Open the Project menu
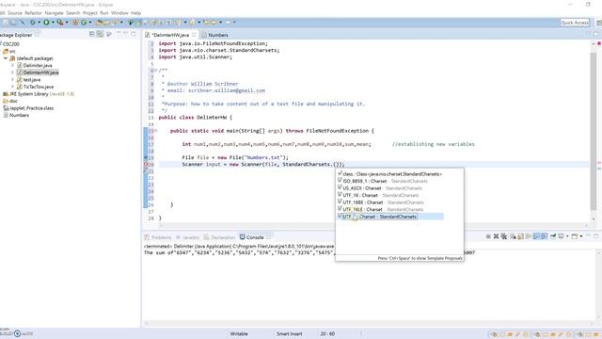Image resolution: width=602 pixels, height=339 pixels. [x=90, y=13]
